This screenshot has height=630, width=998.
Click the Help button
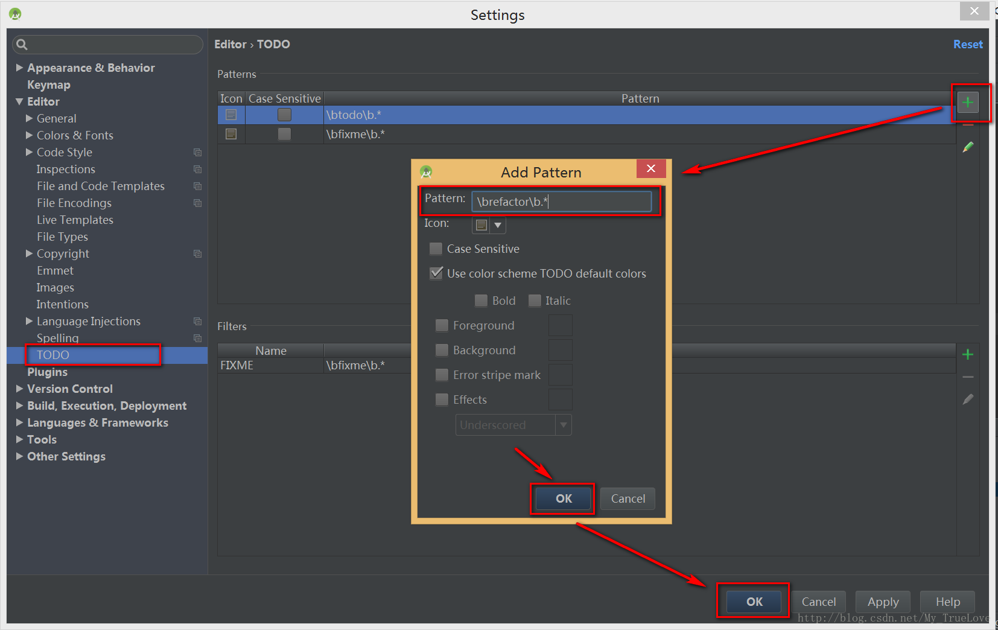(x=948, y=602)
